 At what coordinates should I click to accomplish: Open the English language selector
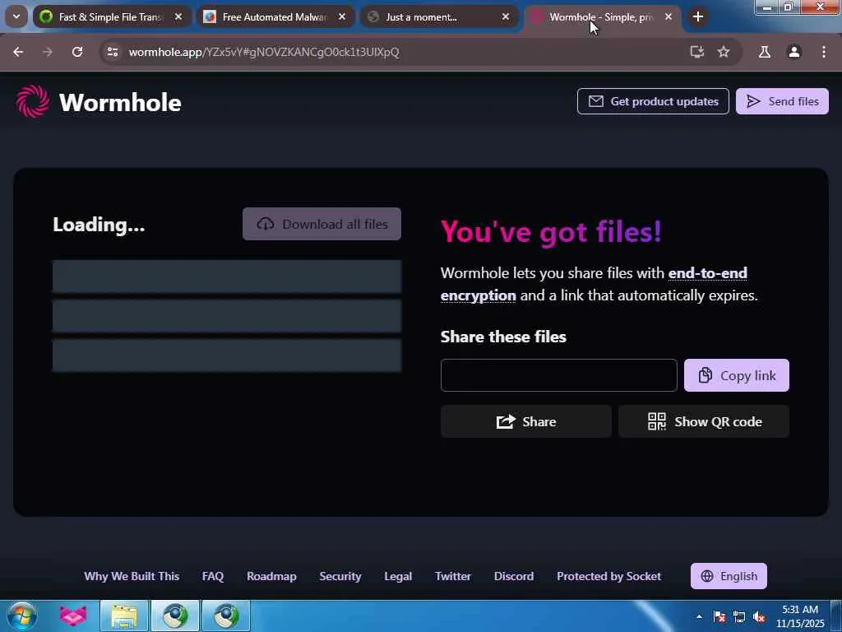[x=729, y=576]
